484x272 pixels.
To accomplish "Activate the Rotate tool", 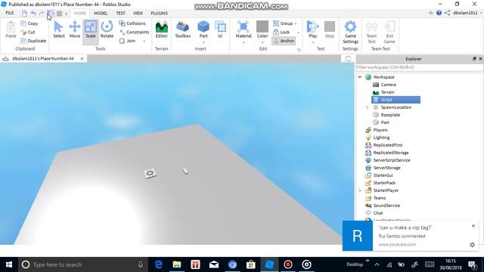I will click(x=107, y=30).
